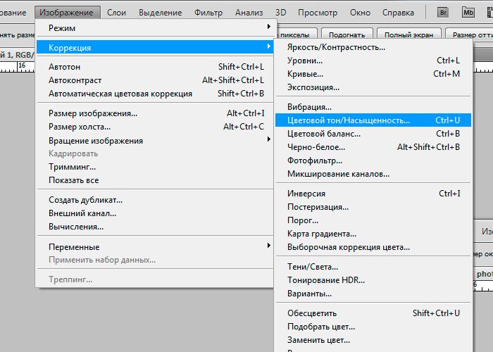
Task: Open the Слои menu
Action: pyautogui.click(x=116, y=12)
